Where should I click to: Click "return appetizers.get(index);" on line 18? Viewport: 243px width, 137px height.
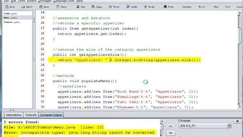[x=92, y=34]
